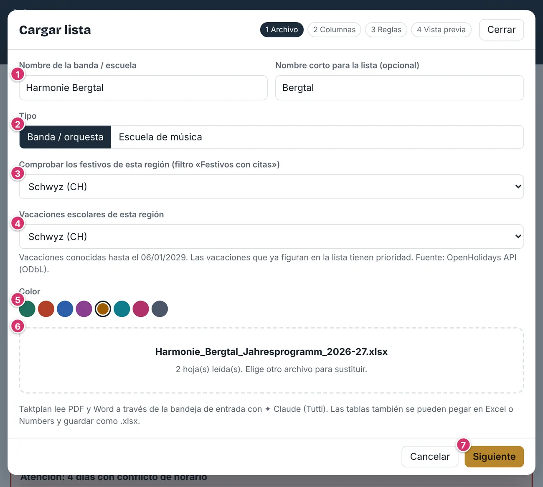Click the 'Taktplan lee PDF y Word' hint text
Viewport: 543px width, 487px height.
click(266, 415)
